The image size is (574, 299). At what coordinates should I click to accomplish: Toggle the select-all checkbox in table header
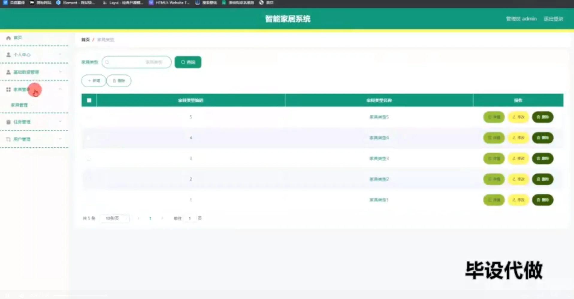89,100
